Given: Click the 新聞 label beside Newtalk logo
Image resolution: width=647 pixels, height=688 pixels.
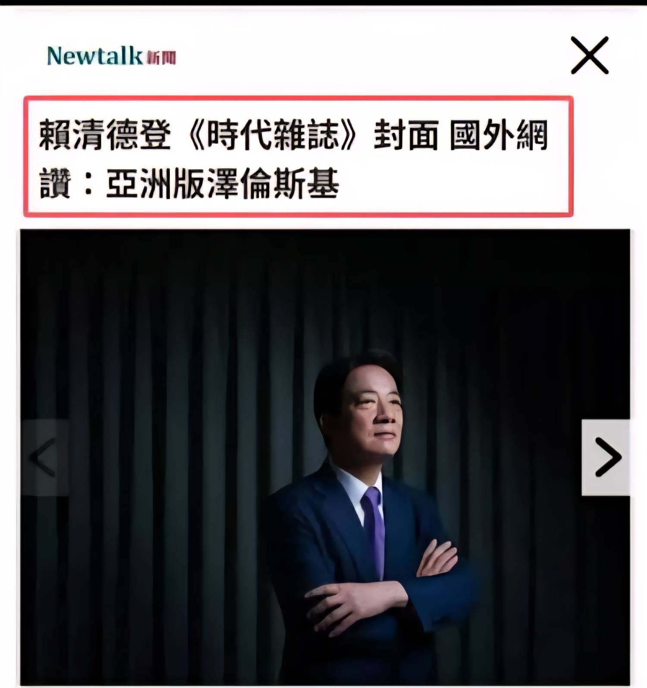Looking at the screenshot, I should [x=161, y=57].
